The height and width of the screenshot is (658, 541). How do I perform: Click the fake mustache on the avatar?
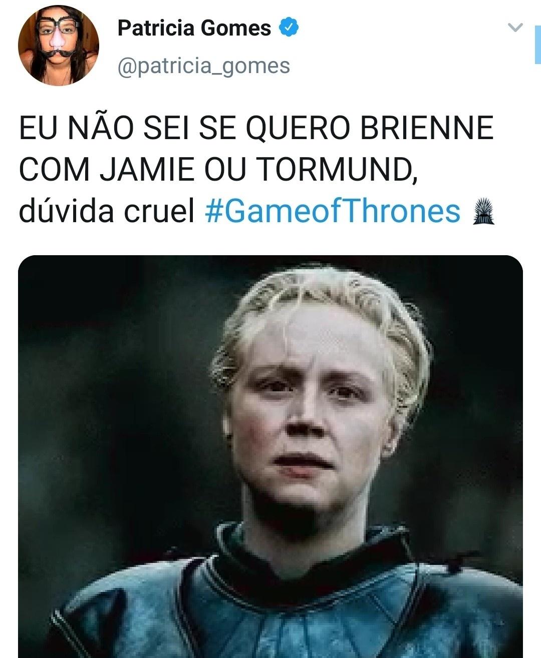[x=58, y=52]
